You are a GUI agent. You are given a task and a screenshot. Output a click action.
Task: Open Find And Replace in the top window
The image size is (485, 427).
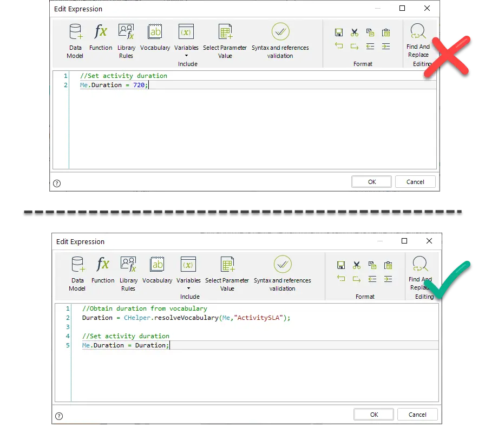click(x=418, y=41)
